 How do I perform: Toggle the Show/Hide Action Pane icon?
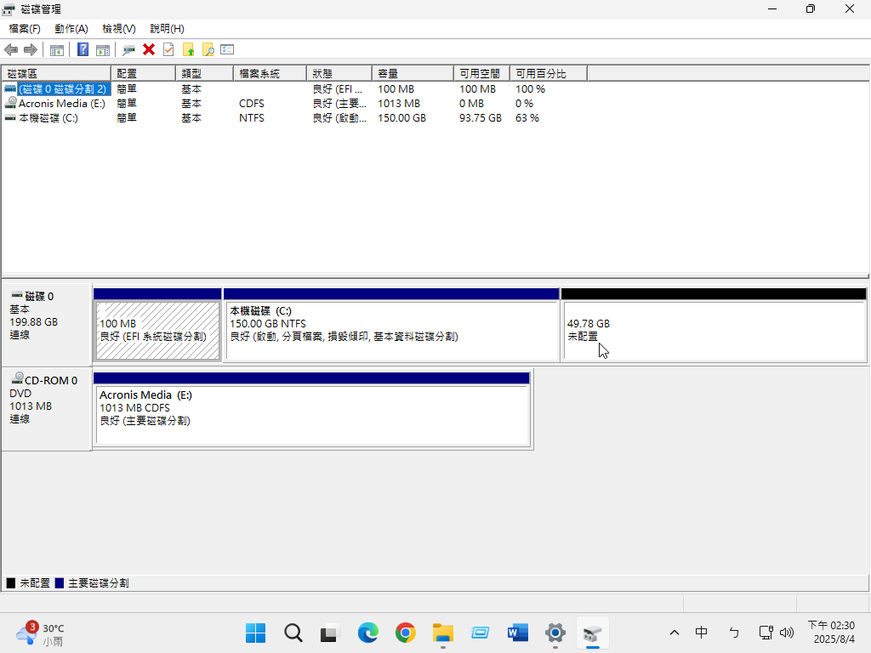103,49
